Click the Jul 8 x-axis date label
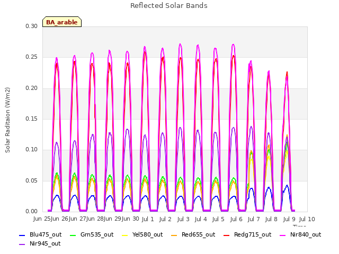 271,219
